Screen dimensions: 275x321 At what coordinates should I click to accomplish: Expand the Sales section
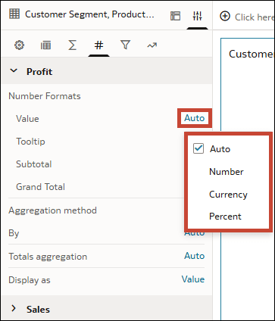click(x=14, y=308)
